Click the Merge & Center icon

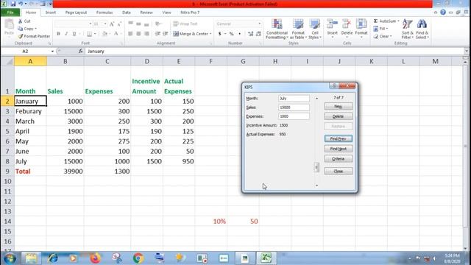pyautogui.click(x=176, y=34)
